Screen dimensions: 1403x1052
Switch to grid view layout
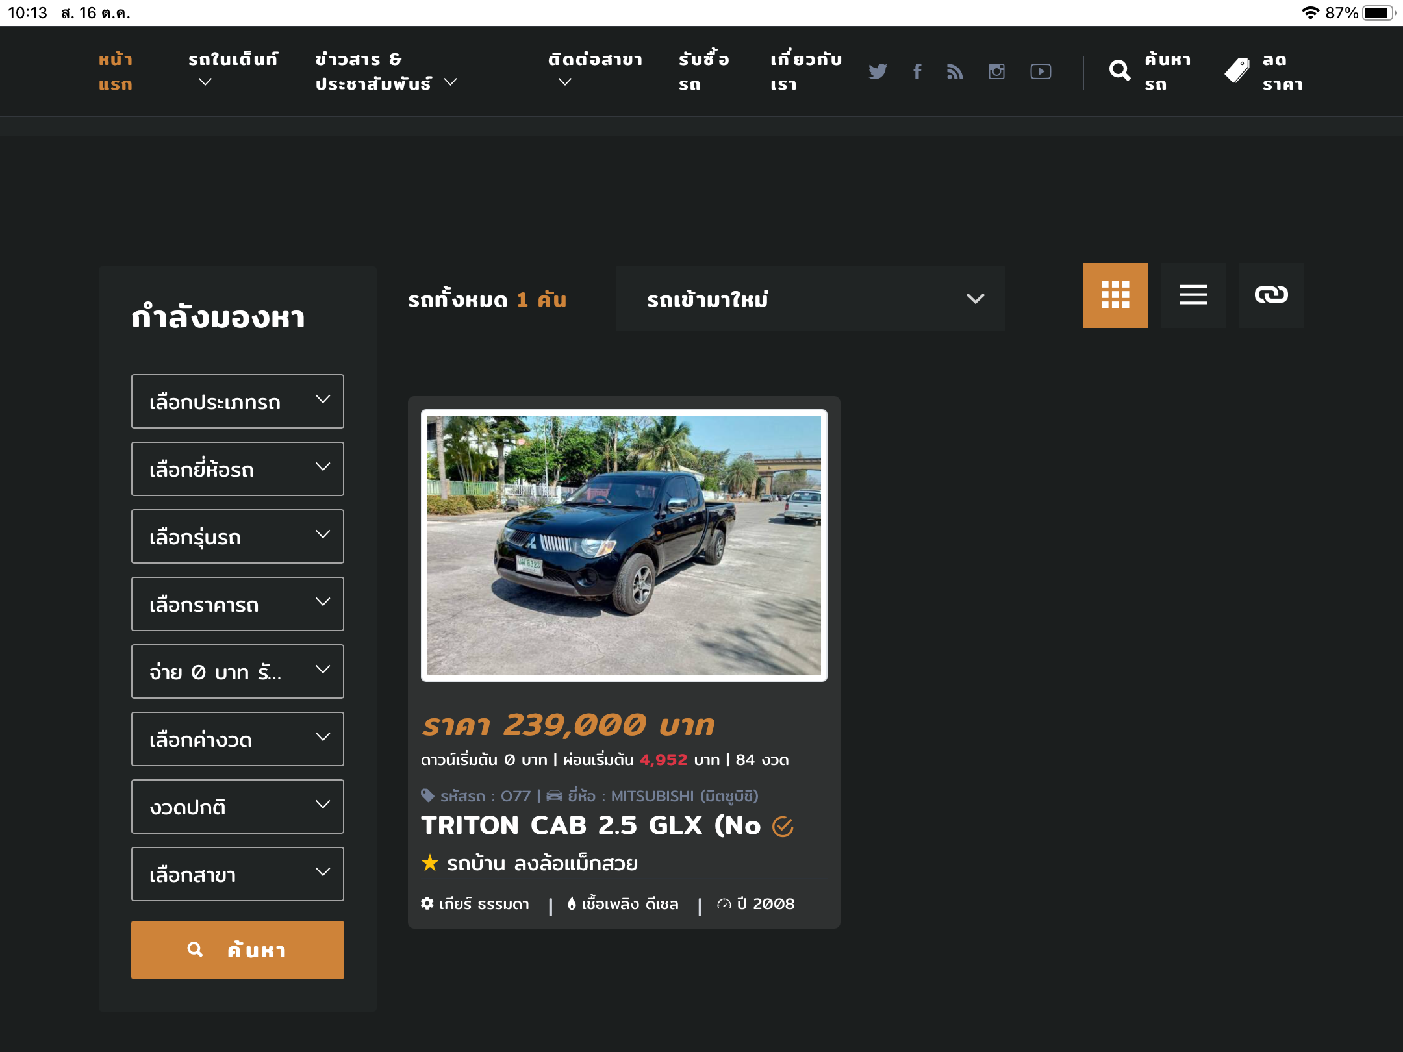[x=1115, y=295]
